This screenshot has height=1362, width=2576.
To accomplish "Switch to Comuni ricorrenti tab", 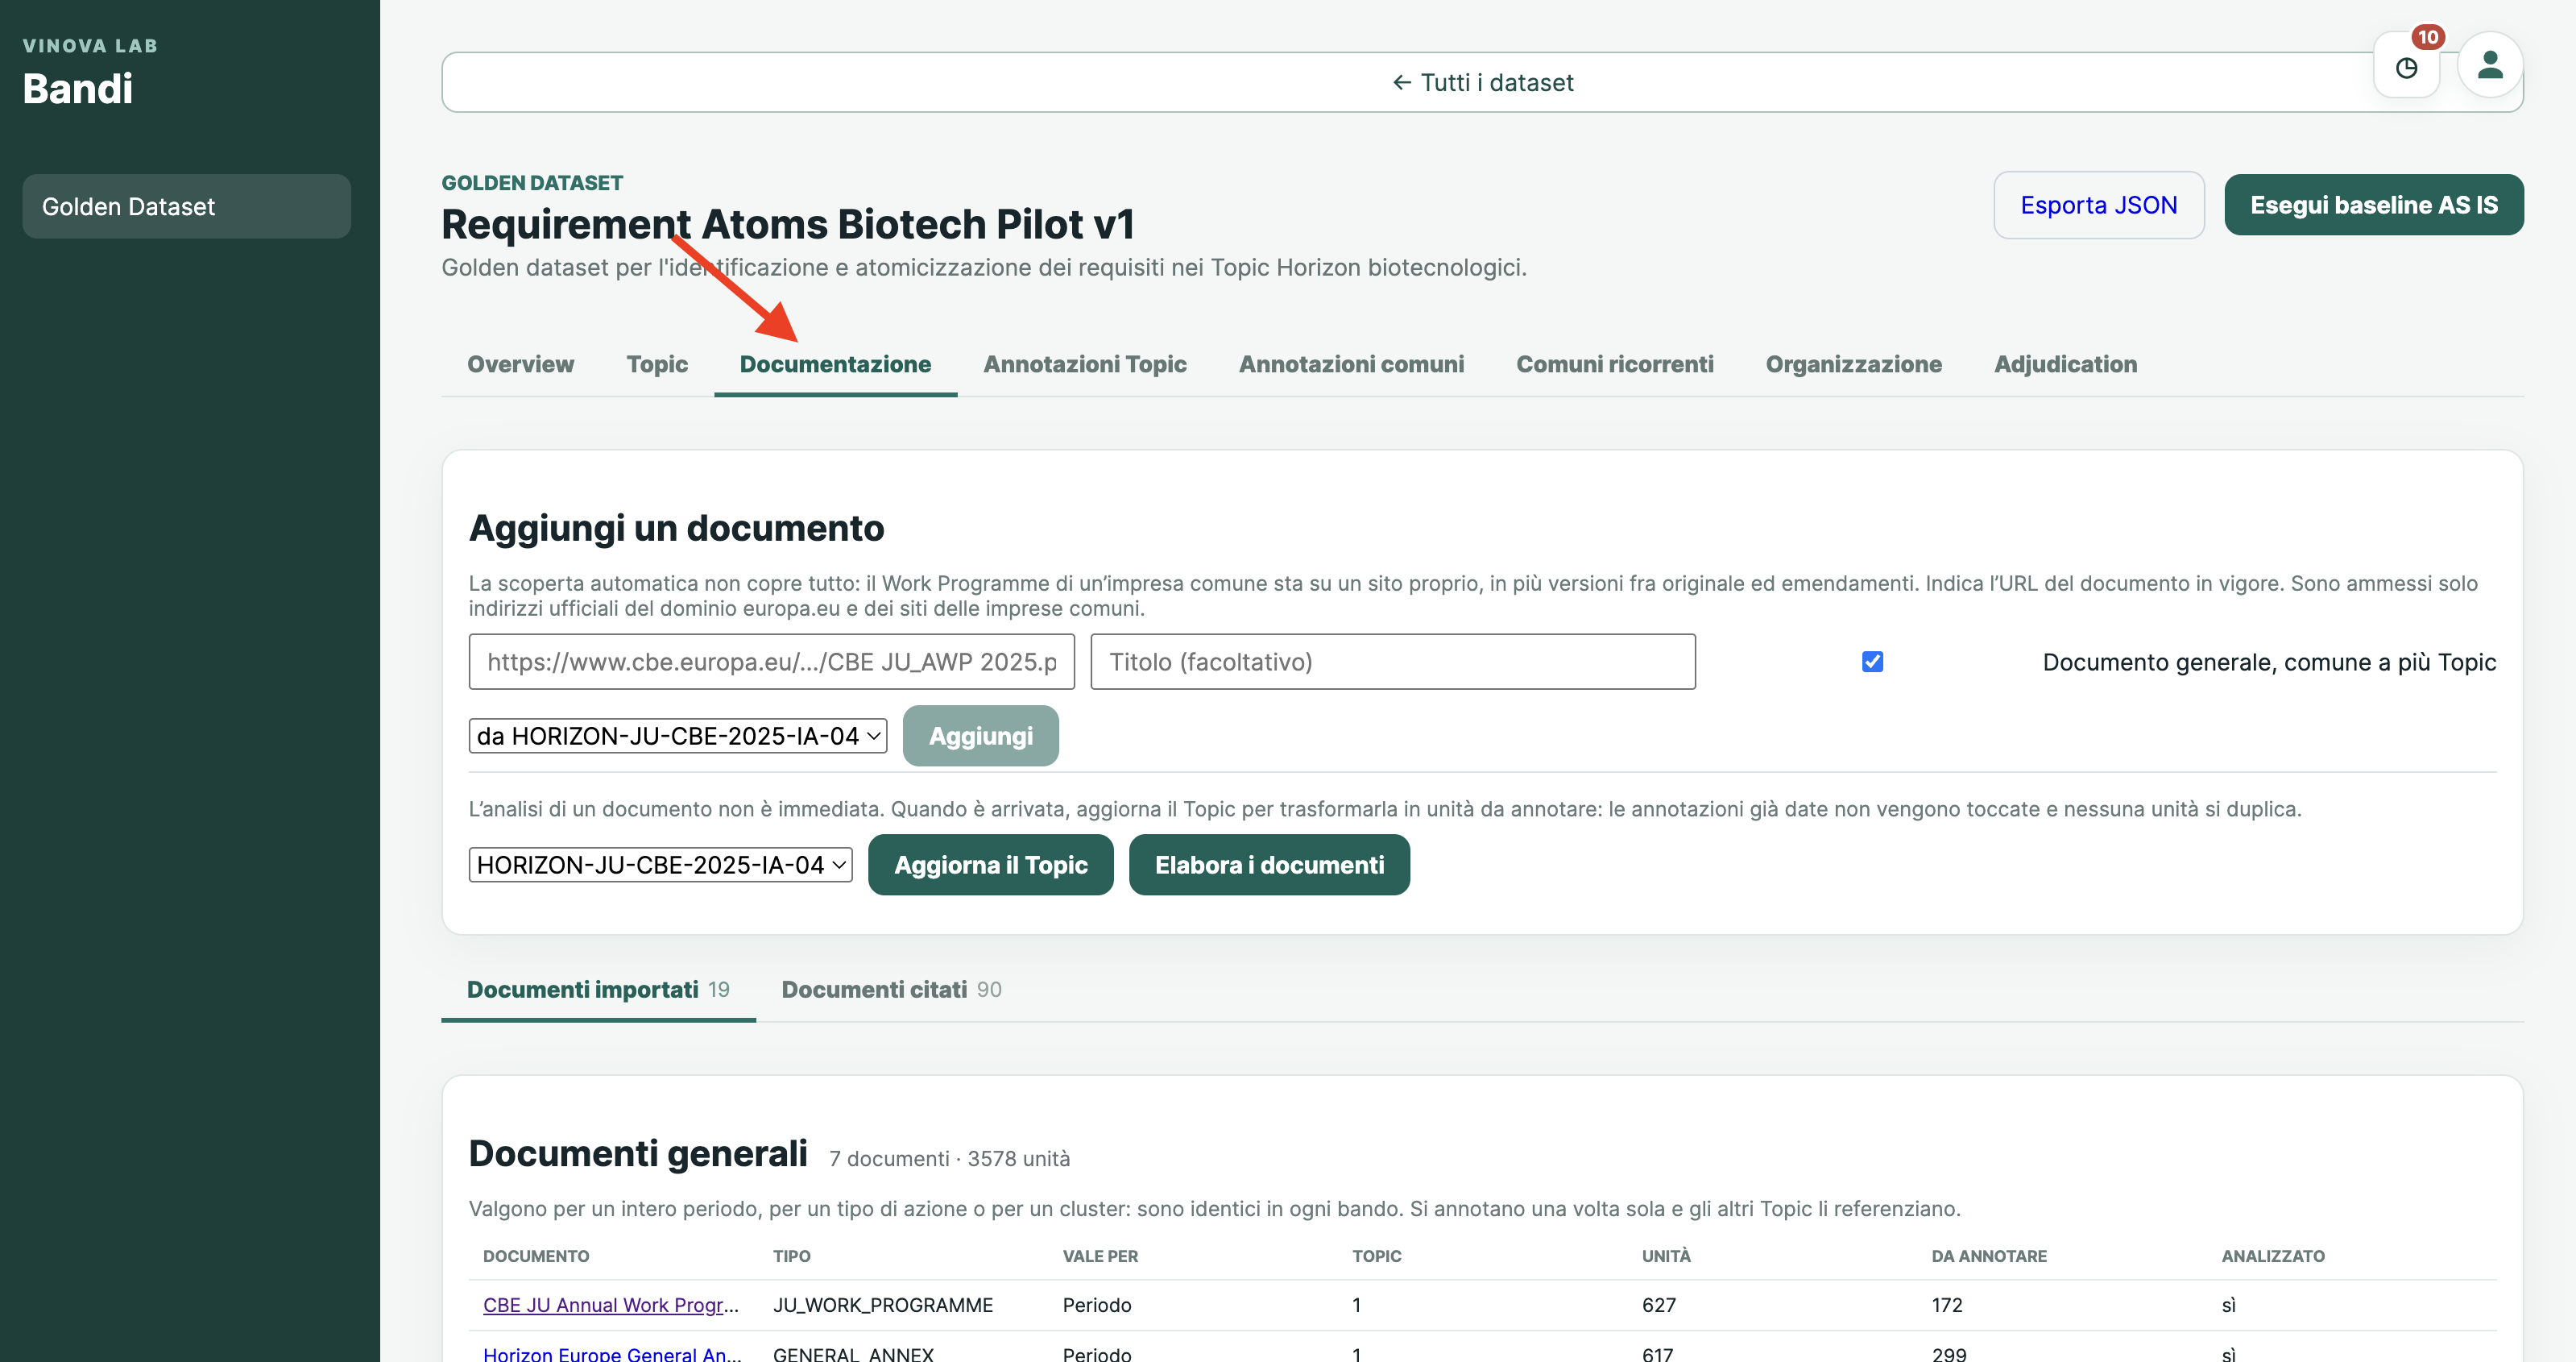I will pyautogui.click(x=1614, y=364).
